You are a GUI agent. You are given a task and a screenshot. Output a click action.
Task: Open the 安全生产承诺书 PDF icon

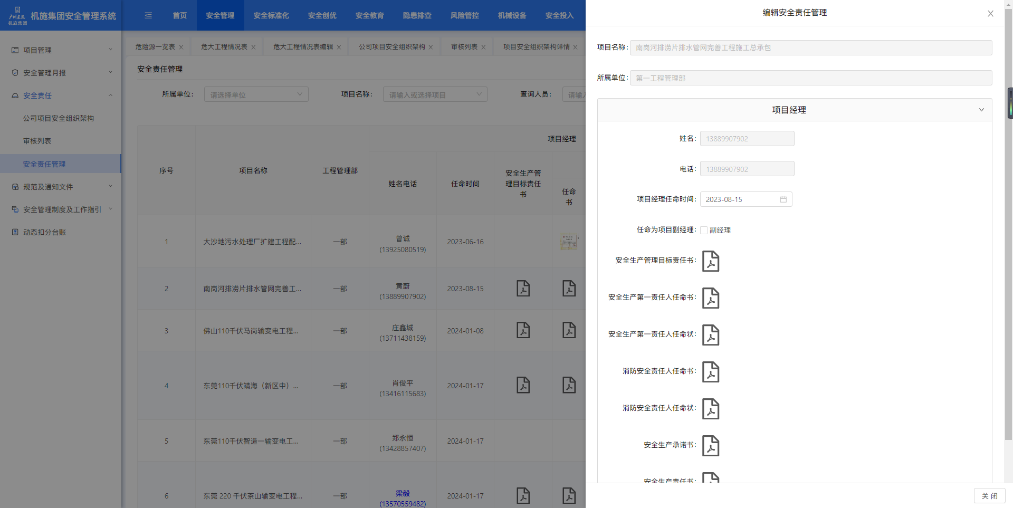(710, 446)
